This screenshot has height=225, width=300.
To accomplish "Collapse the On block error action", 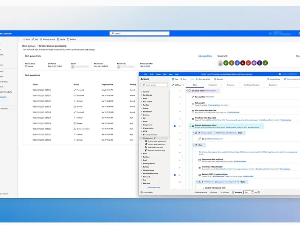I will 186,91.
